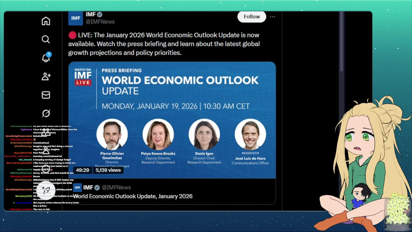
Task: Click chat message 'Davos'
Action: point(36,176)
